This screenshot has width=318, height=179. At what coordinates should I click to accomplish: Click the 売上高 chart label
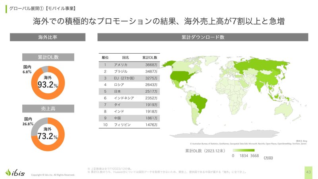[x=48, y=109]
